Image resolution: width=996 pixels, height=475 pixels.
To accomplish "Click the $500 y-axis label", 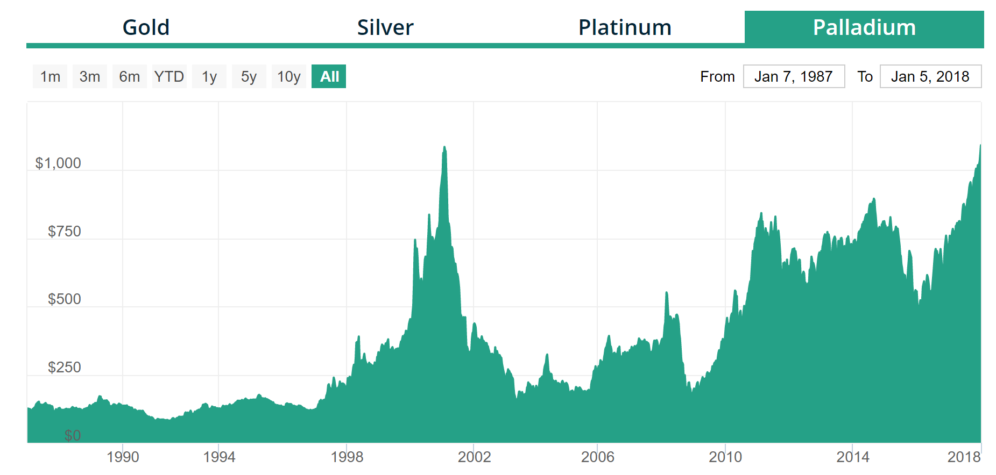I will [x=65, y=299].
